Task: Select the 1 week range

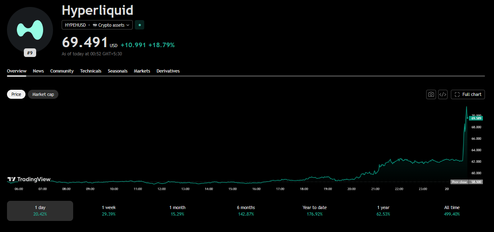Action: click(x=109, y=211)
